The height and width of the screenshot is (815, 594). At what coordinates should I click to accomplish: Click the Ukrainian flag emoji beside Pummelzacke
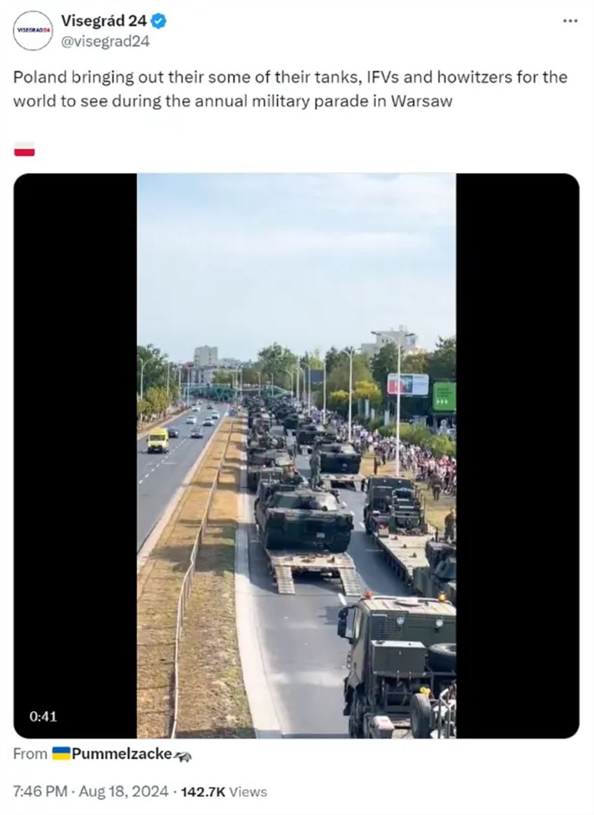[x=61, y=754]
